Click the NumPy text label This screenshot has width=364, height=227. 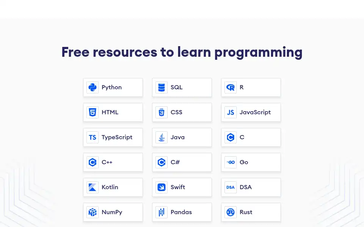click(112, 212)
